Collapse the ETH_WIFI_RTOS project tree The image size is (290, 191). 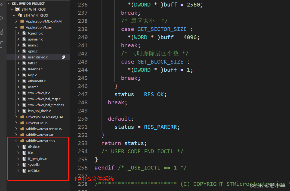11,9
